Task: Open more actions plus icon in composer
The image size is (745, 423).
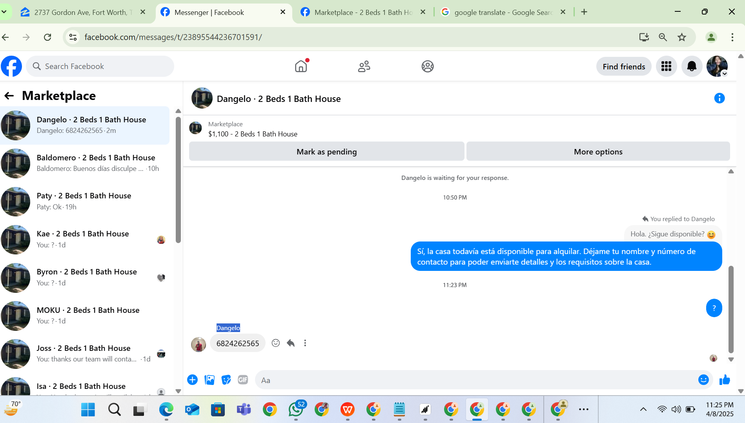Action: (x=192, y=380)
